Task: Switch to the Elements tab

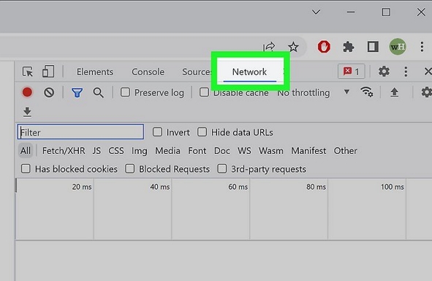Action: pos(95,72)
